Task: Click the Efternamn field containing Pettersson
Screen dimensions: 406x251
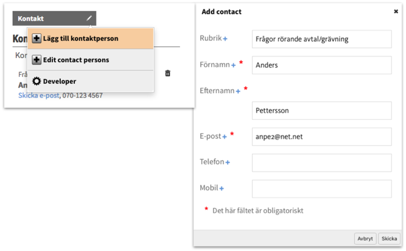Action: [321, 110]
